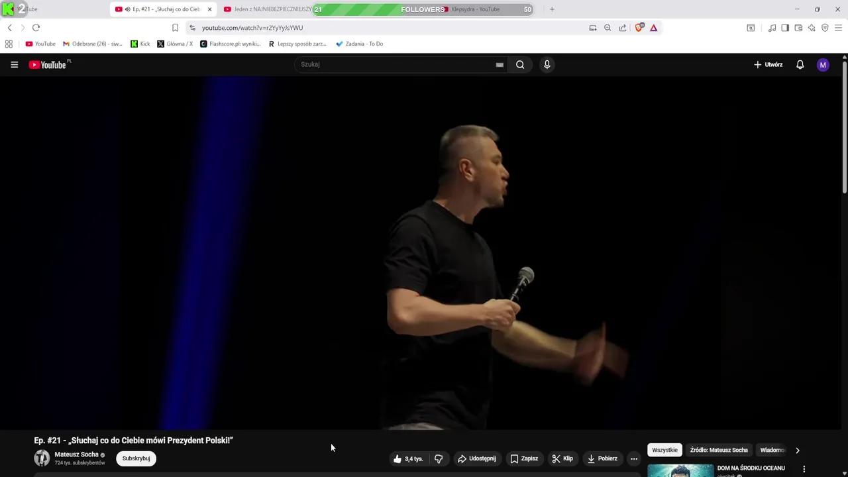The image size is (848, 477).
Task: Click the address bar URL
Action: click(252, 28)
